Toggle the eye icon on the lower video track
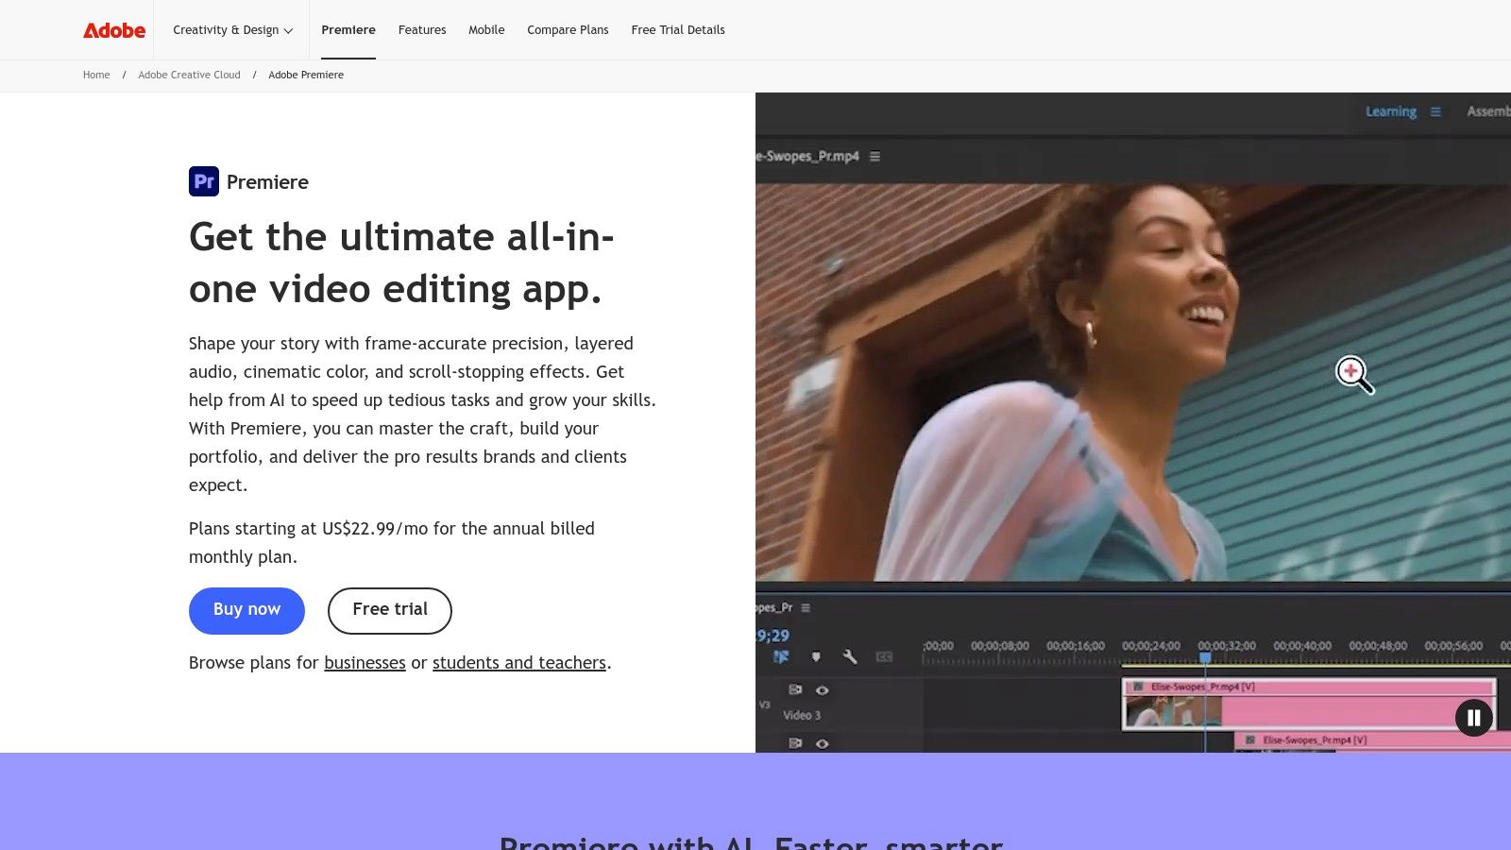 pos(823,743)
